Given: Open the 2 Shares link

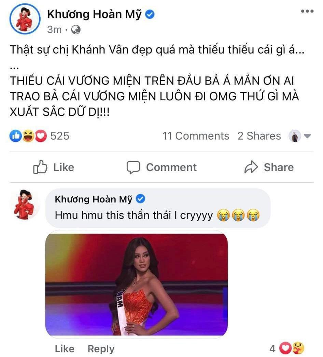Looking at the screenshot, I should [x=259, y=136].
